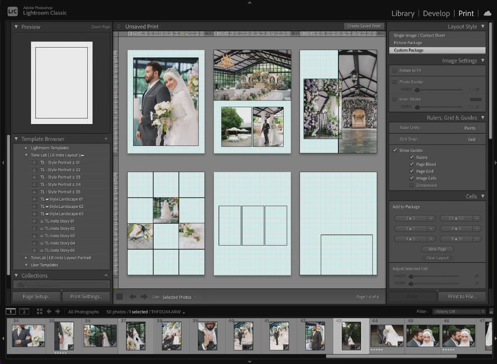Screen dimensions: 497x364
Task: Enable the Photo Border checkbox
Action: (x=394, y=82)
